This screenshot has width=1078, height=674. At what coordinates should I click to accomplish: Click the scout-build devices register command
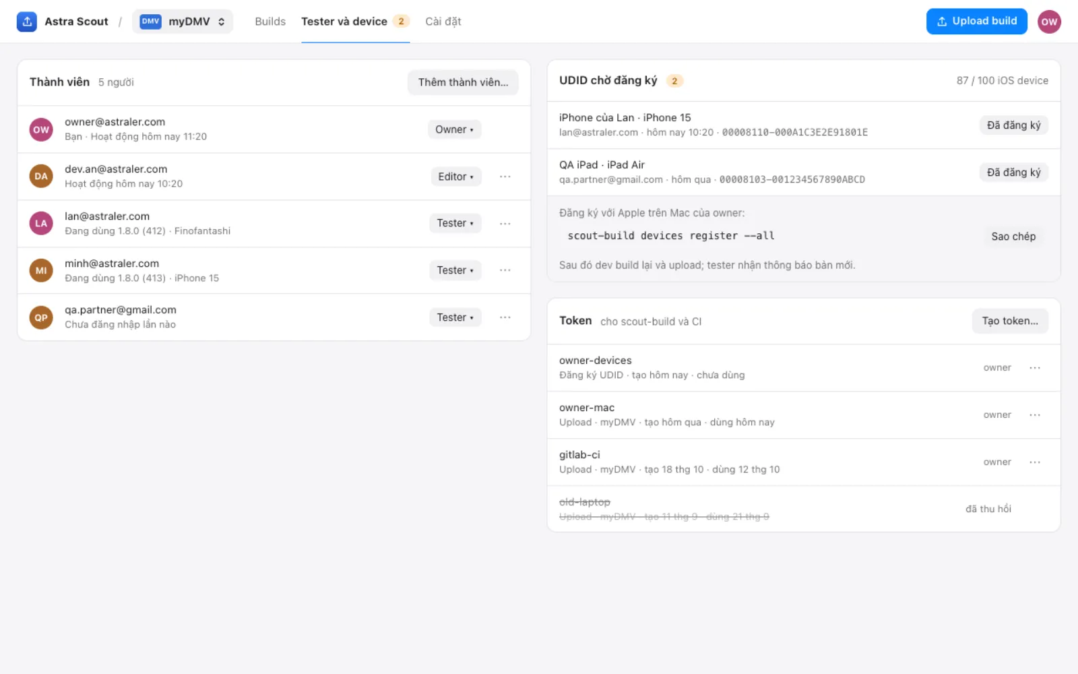click(x=670, y=236)
